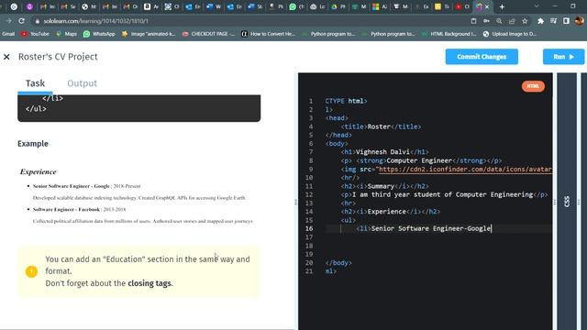This screenshot has height=330, width=587.
Task: Click the orange HTML badge in the editor
Action: coord(533,86)
